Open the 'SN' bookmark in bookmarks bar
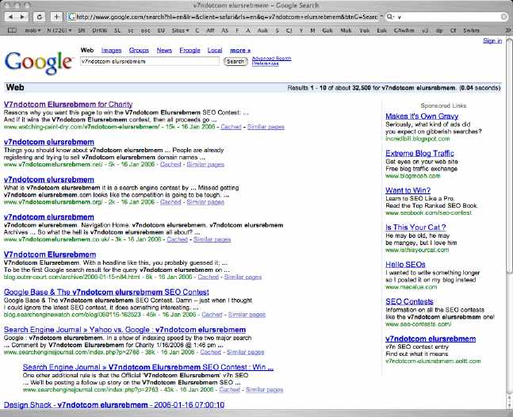The height and width of the screenshot is (417, 513). pyautogui.click(x=82, y=30)
